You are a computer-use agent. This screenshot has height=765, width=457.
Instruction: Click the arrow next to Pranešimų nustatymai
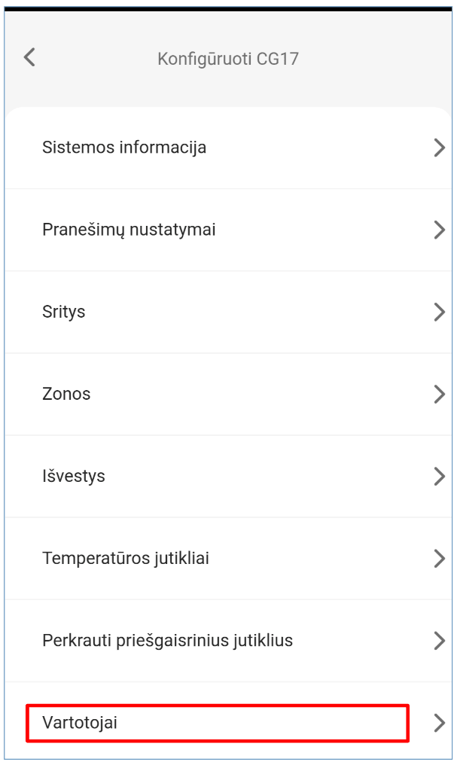[440, 230]
